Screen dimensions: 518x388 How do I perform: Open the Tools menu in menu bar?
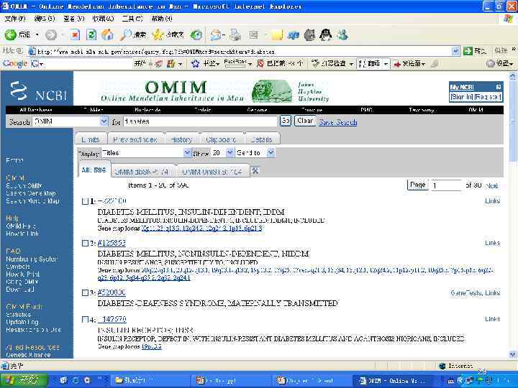(132, 19)
